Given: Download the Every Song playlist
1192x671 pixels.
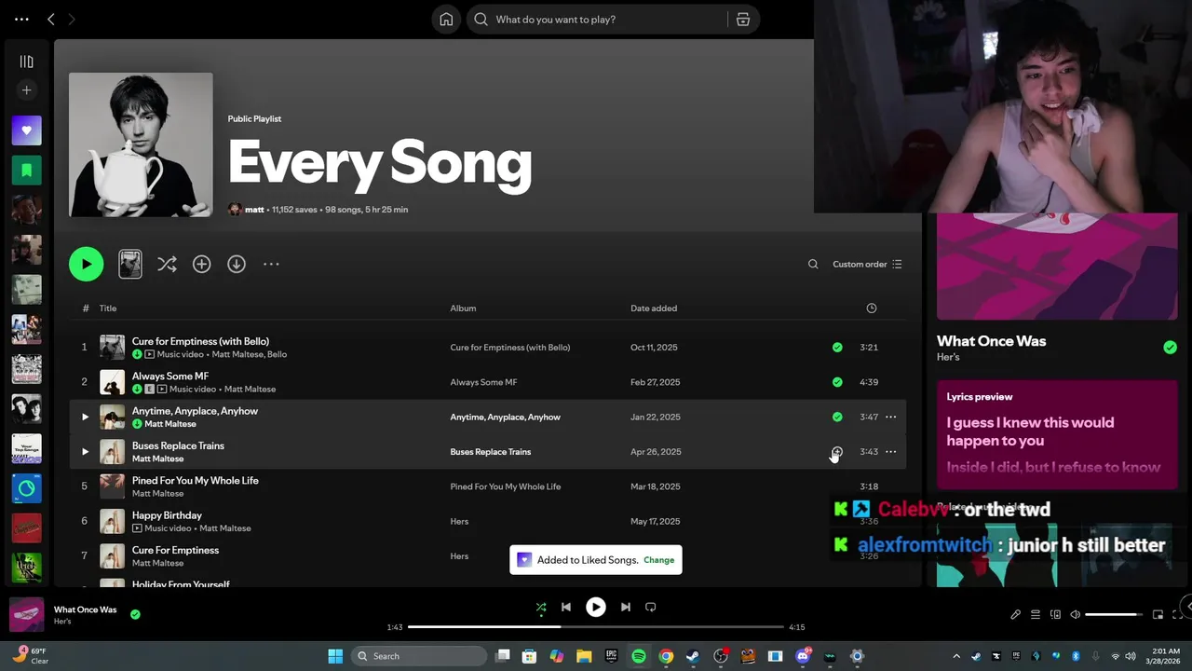Looking at the screenshot, I should coord(237,264).
